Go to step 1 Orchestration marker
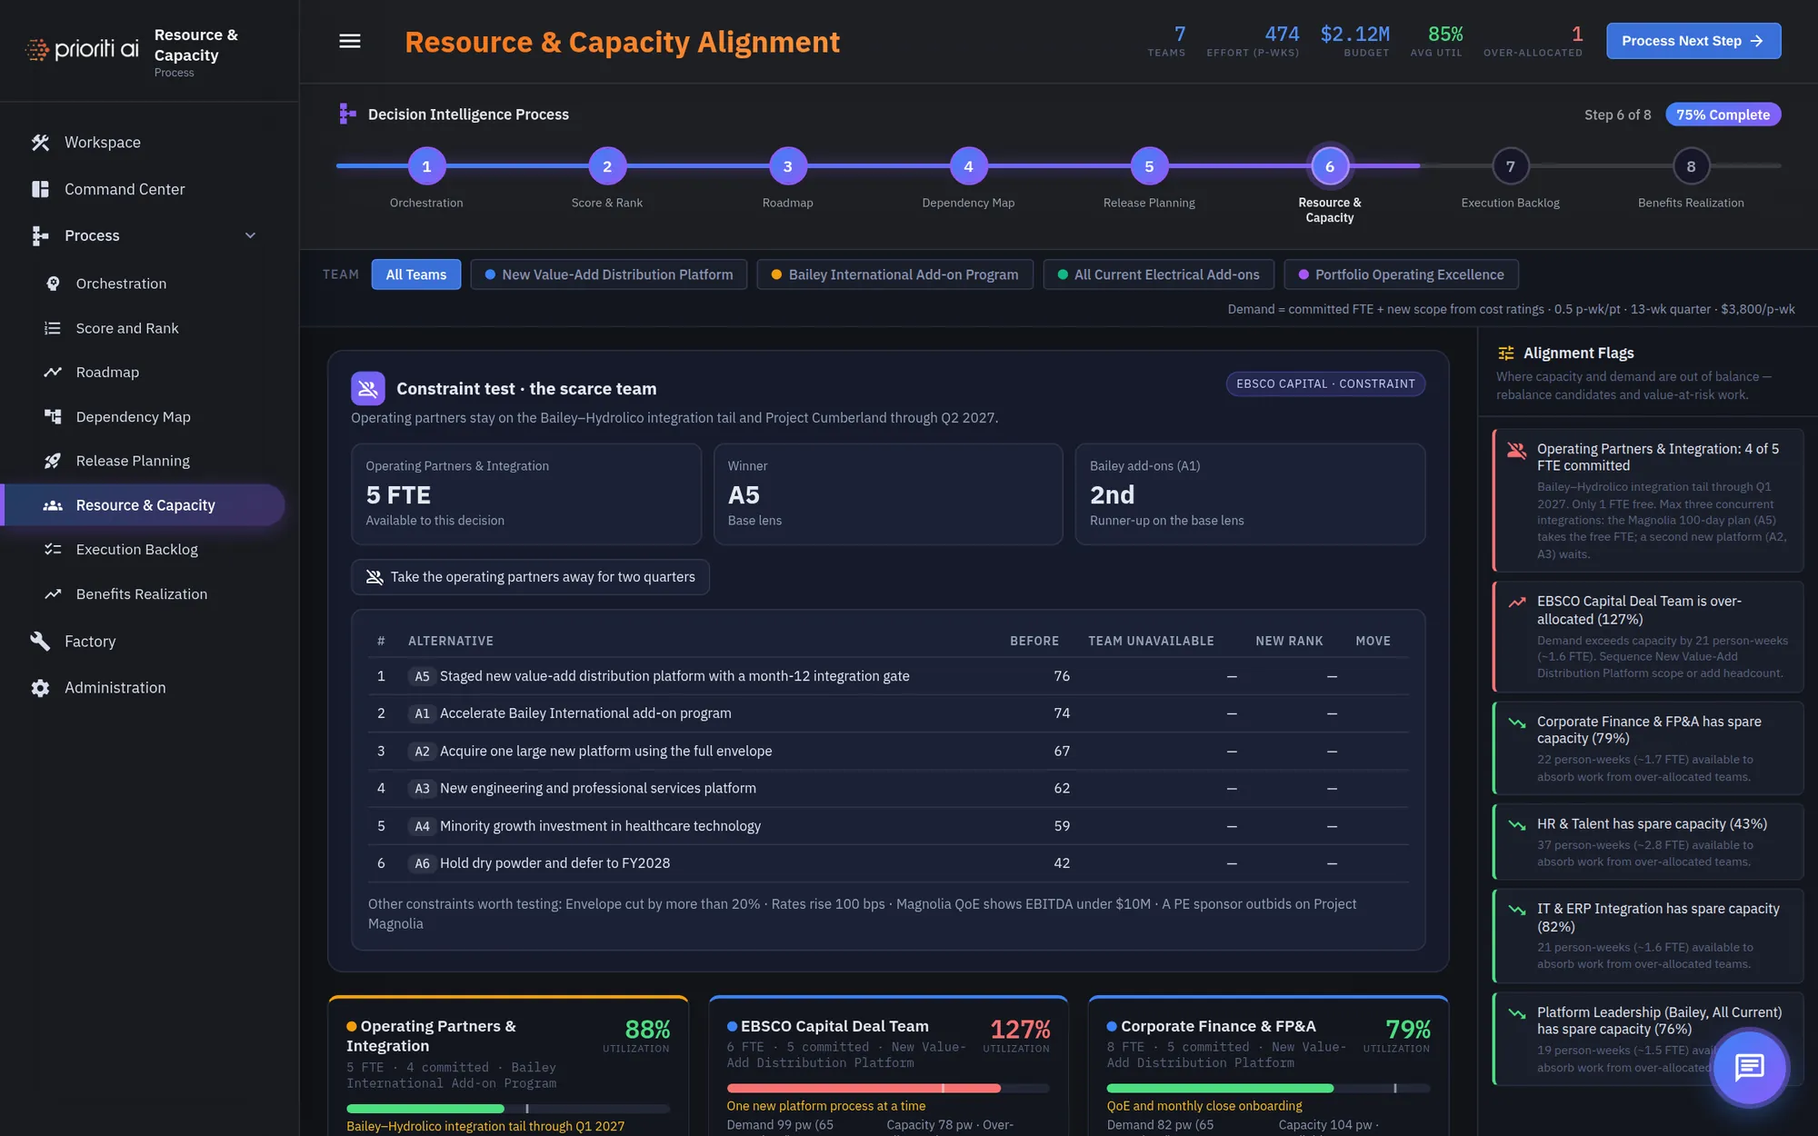Image resolution: width=1818 pixels, height=1136 pixels. tap(426, 166)
